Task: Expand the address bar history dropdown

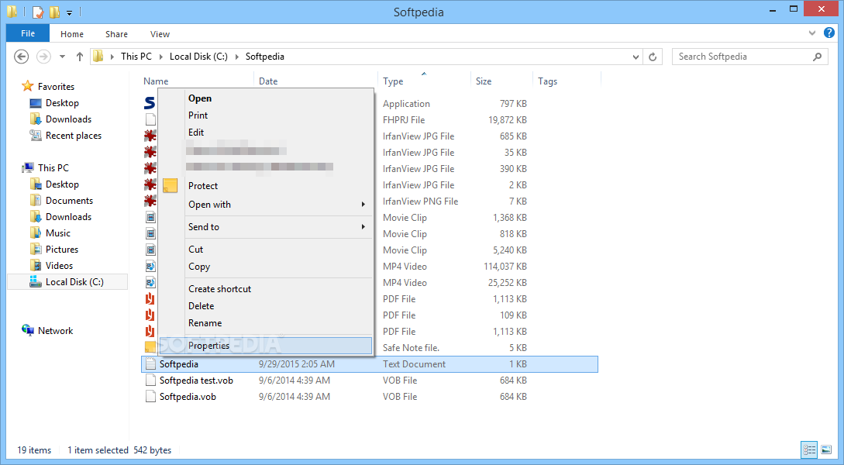Action: 636,57
